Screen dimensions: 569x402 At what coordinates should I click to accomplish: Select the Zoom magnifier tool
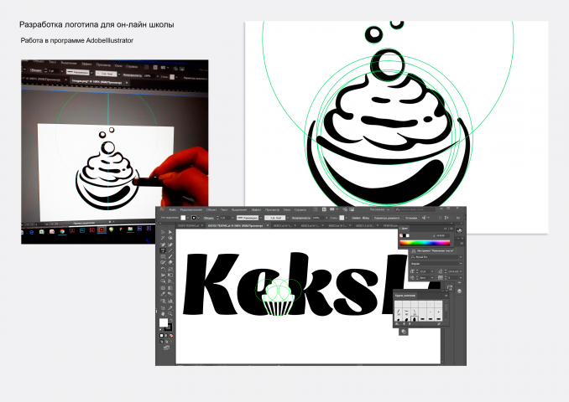[170, 313]
